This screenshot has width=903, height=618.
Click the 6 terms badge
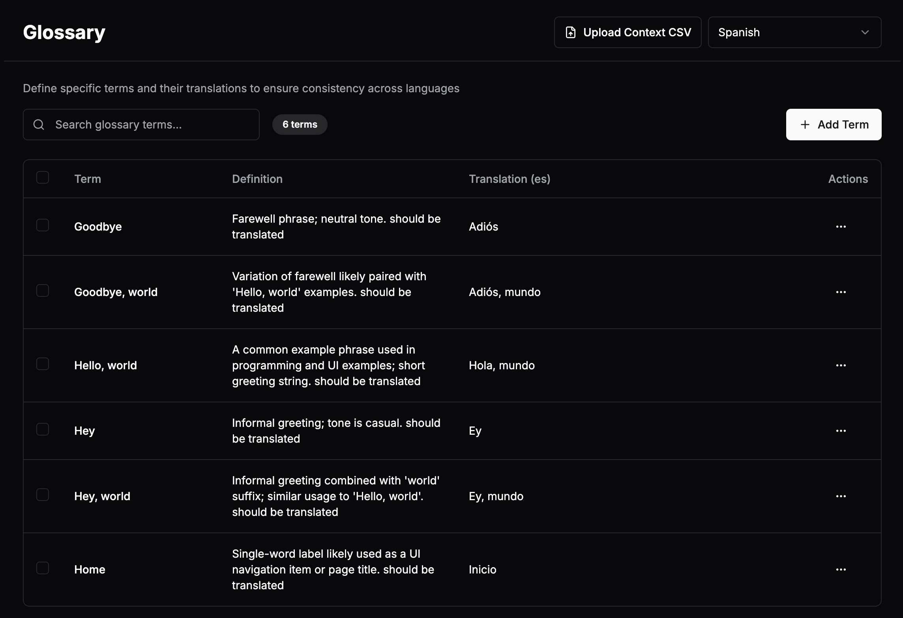[300, 125]
